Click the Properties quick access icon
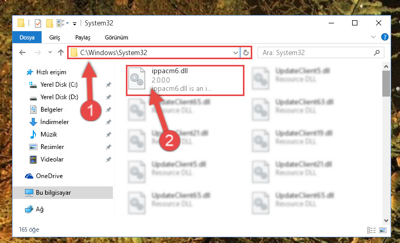 (x=38, y=23)
